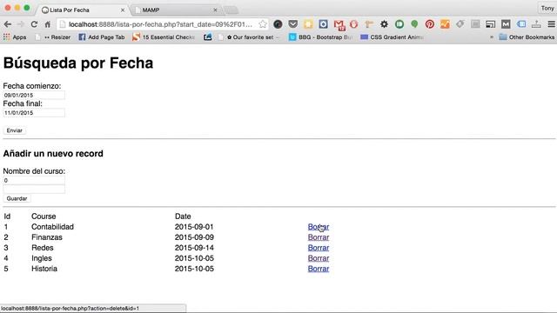The height and width of the screenshot is (313, 557).
Task: Open the Chromecast cast extension icon
Action: click(491, 24)
